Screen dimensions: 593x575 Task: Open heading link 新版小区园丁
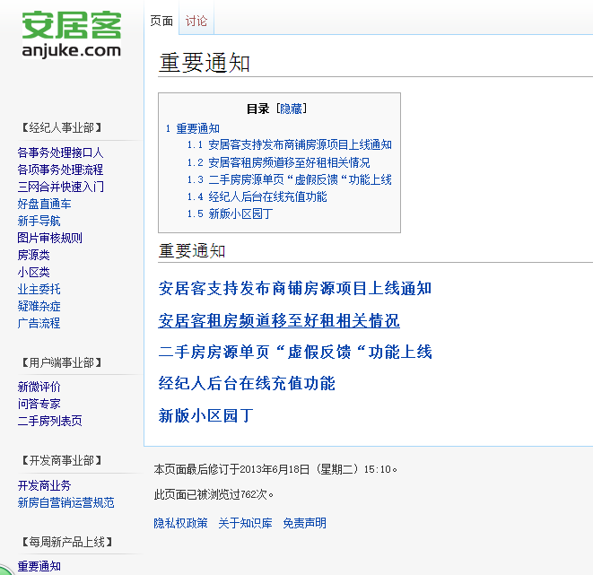205,416
